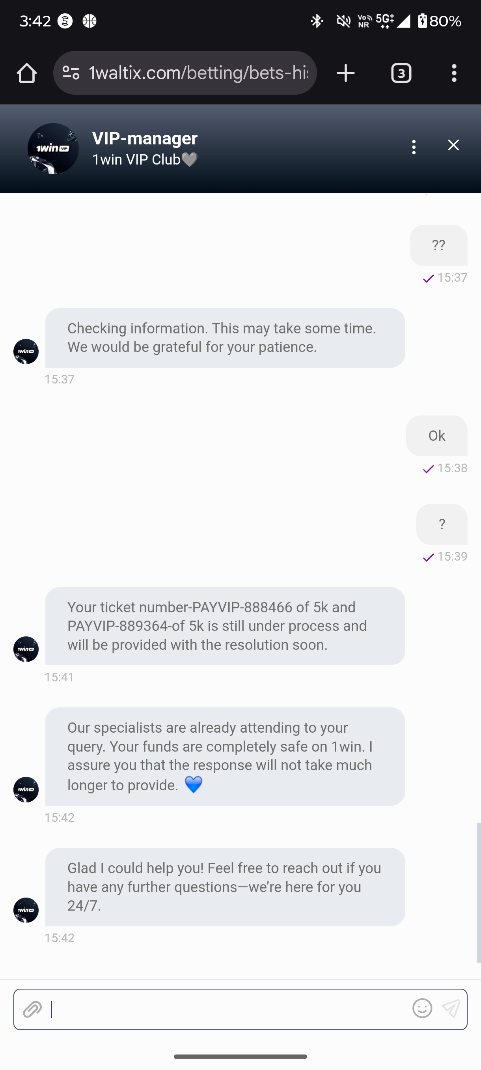Open site security info icon

pyautogui.click(x=71, y=73)
